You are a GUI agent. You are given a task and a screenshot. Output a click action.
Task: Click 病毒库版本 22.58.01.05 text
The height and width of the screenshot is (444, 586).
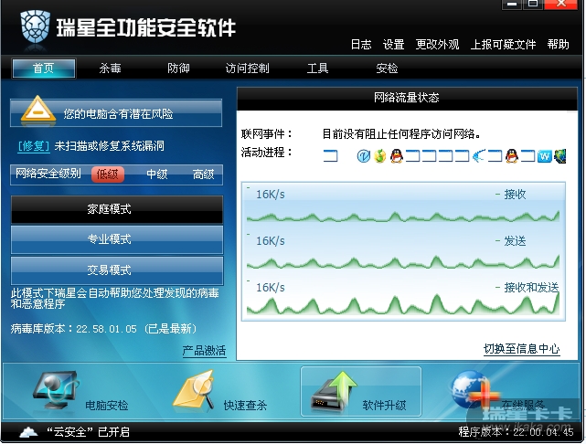(104, 329)
